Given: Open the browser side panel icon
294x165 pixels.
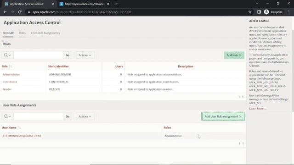Looking at the screenshot, I should pyautogui.click(x=259, y=12).
